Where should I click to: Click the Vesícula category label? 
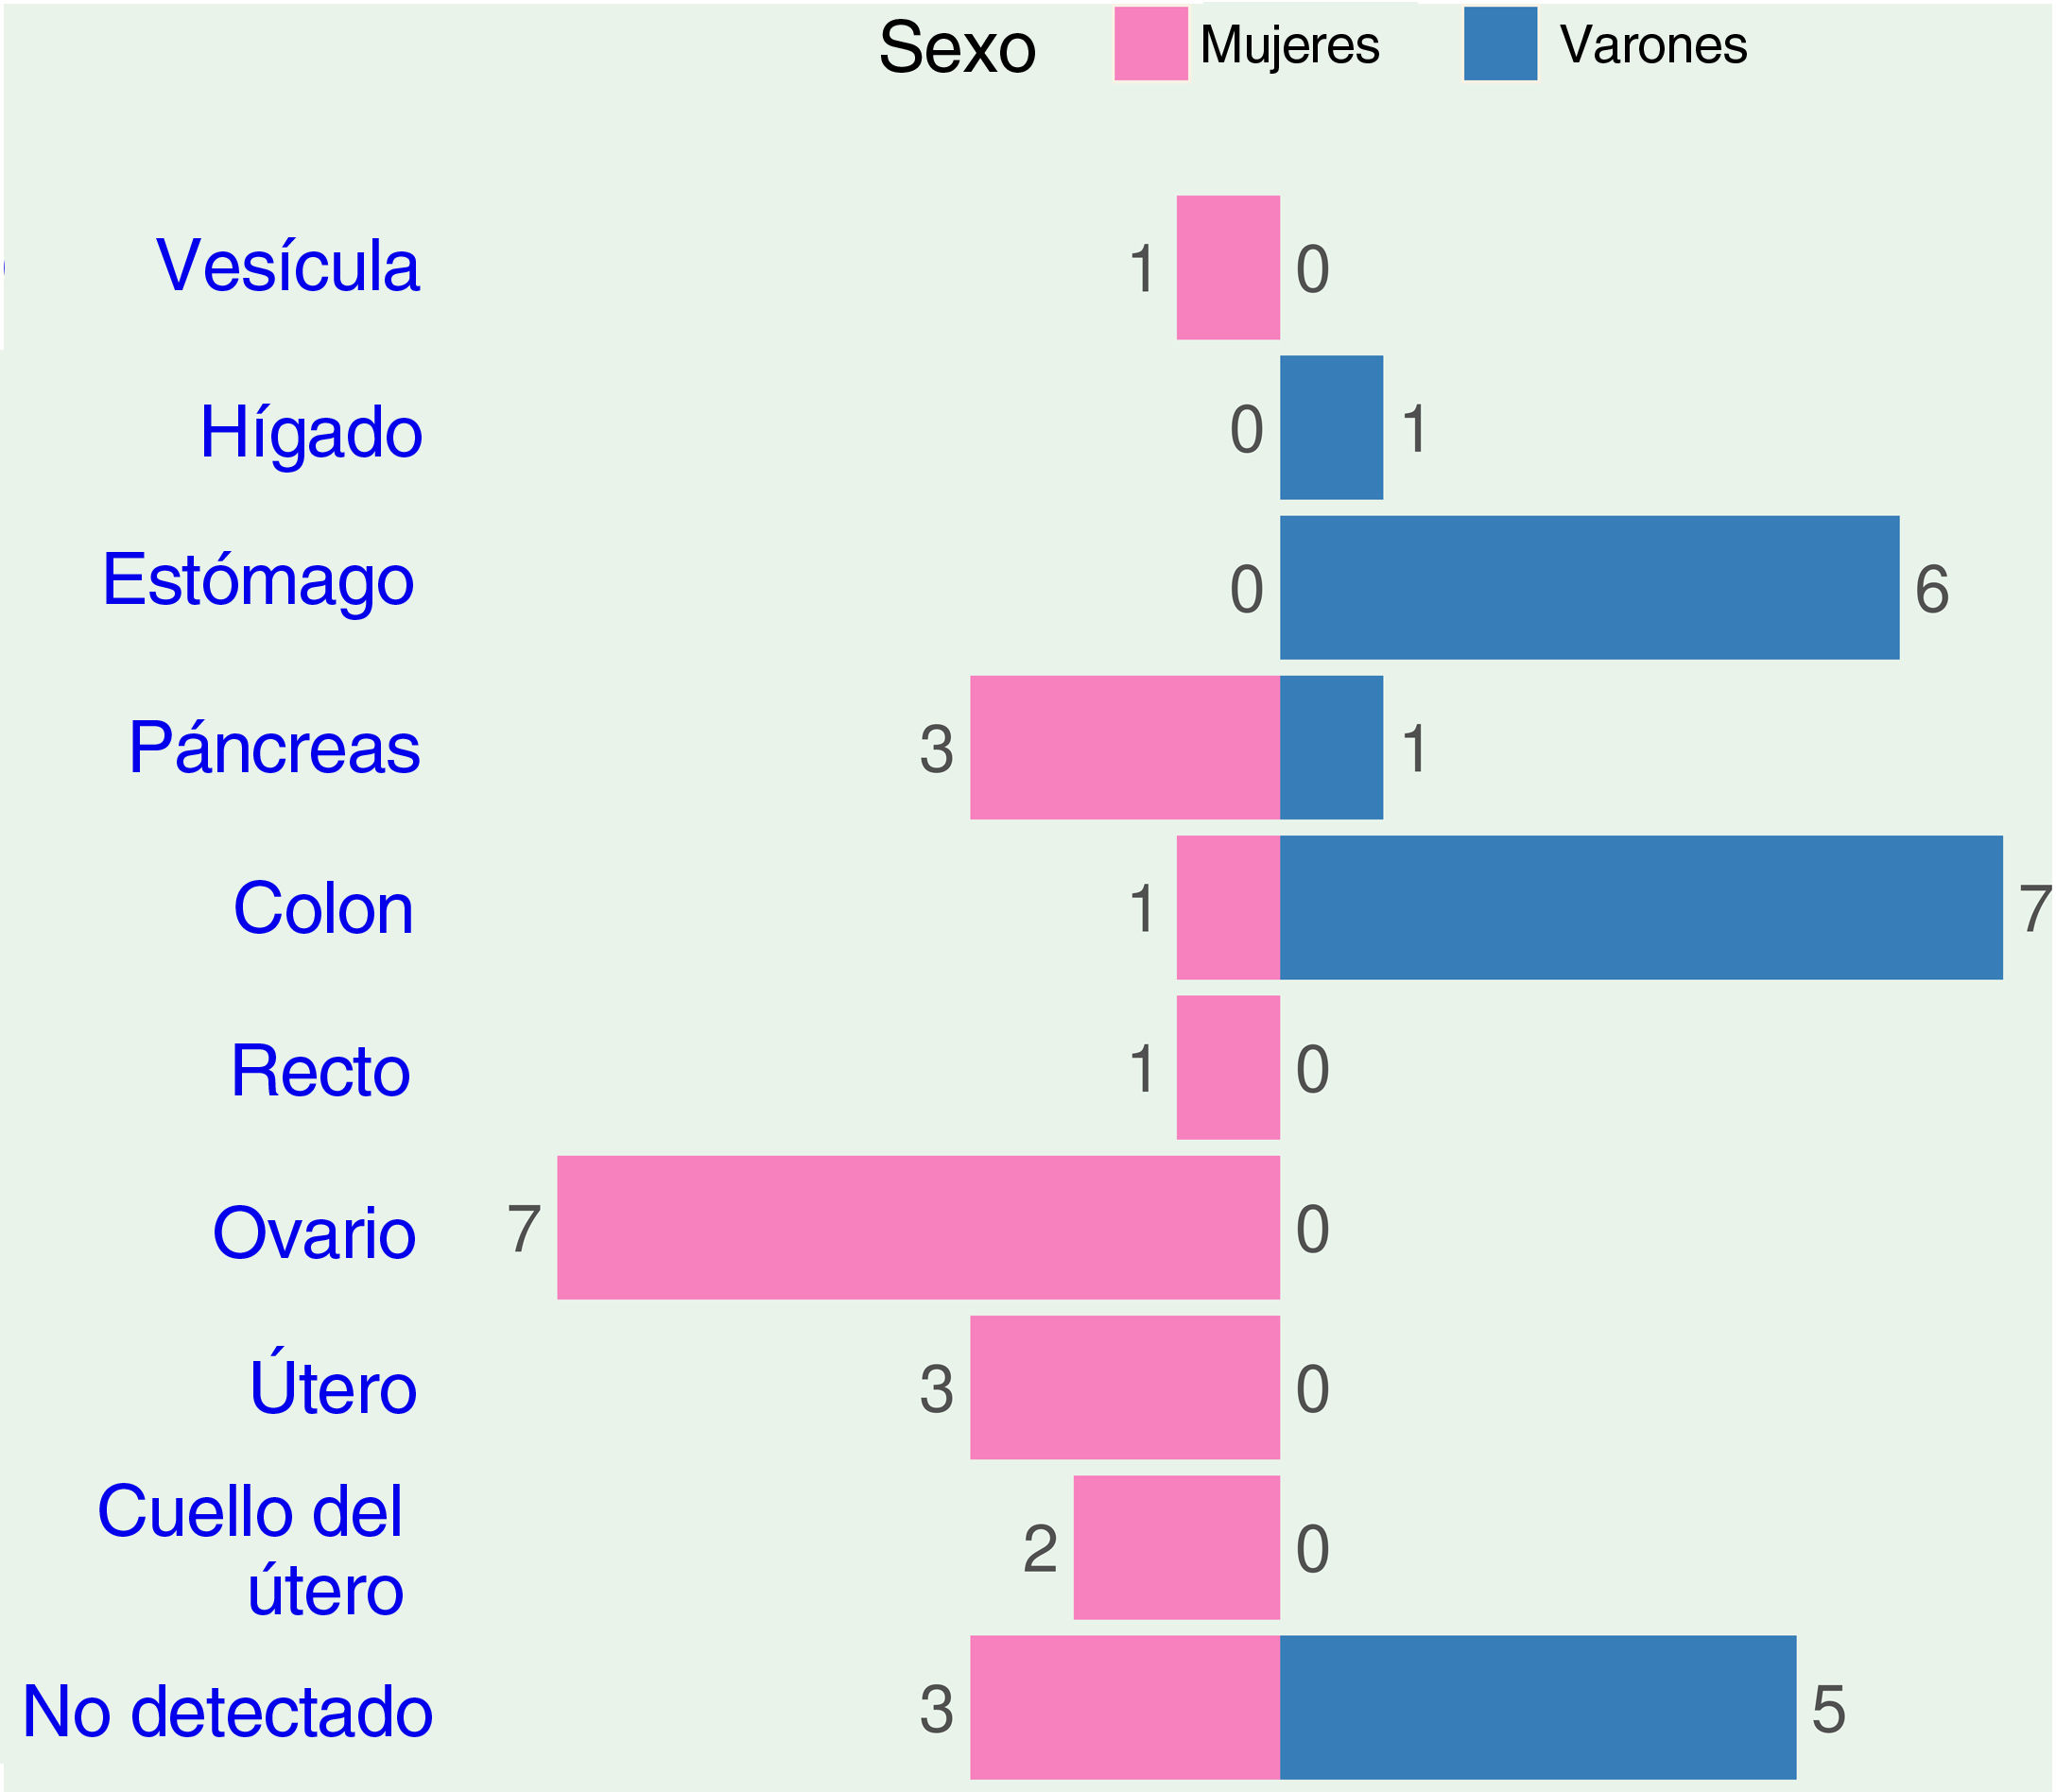[x=288, y=267]
